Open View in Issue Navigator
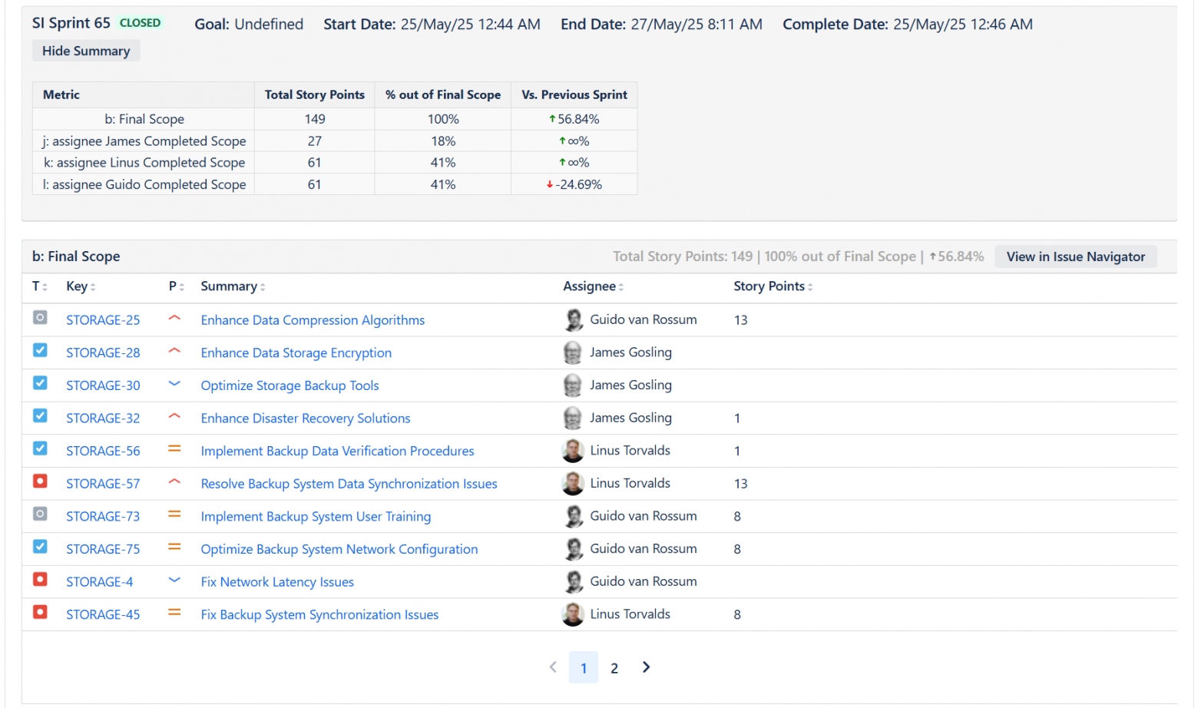 pyautogui.click(x=1075, y=256)
